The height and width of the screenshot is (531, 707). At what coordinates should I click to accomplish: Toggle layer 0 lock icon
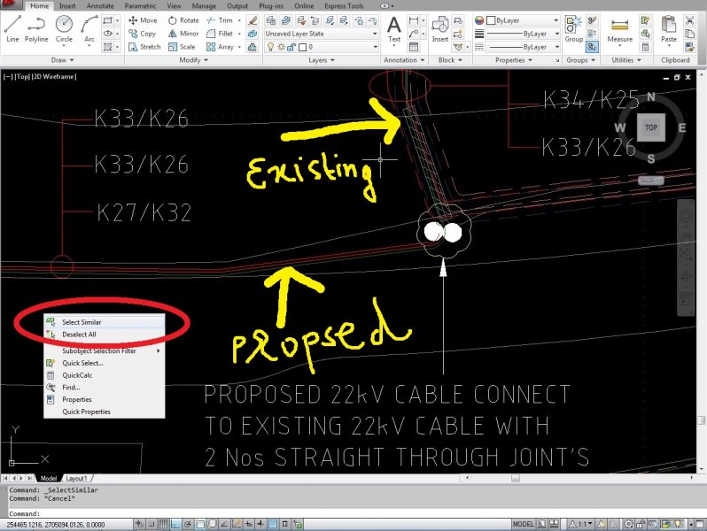(x=291, y=47)
